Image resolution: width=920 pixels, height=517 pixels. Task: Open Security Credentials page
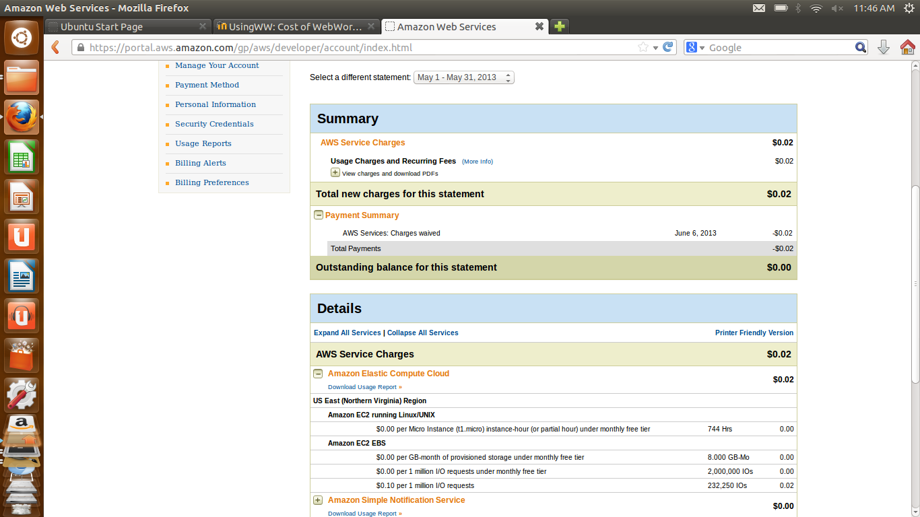(x=214, y=124)
